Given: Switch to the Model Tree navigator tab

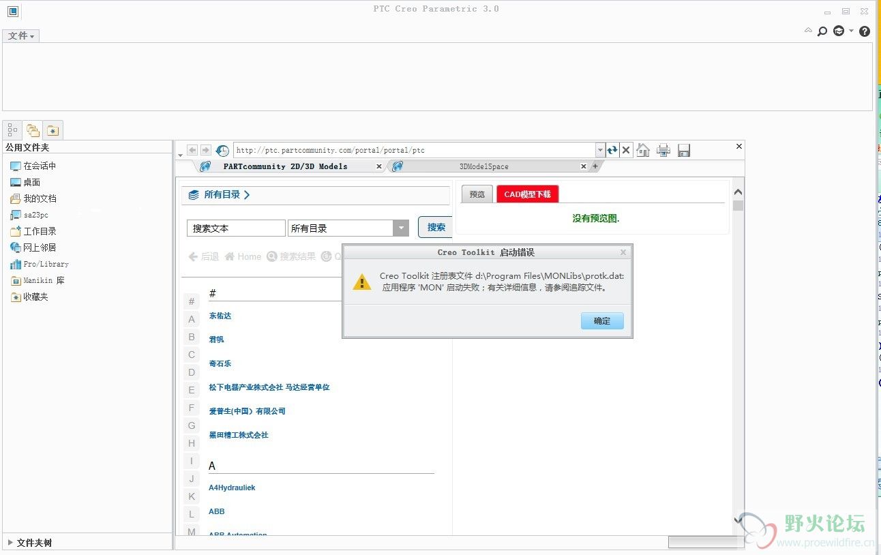Looking at the screenshot, I should click(x=12, y=130).
